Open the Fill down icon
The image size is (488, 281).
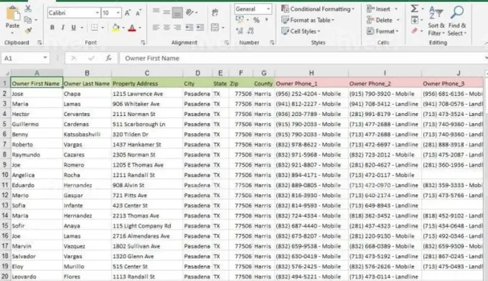point(415,20)
